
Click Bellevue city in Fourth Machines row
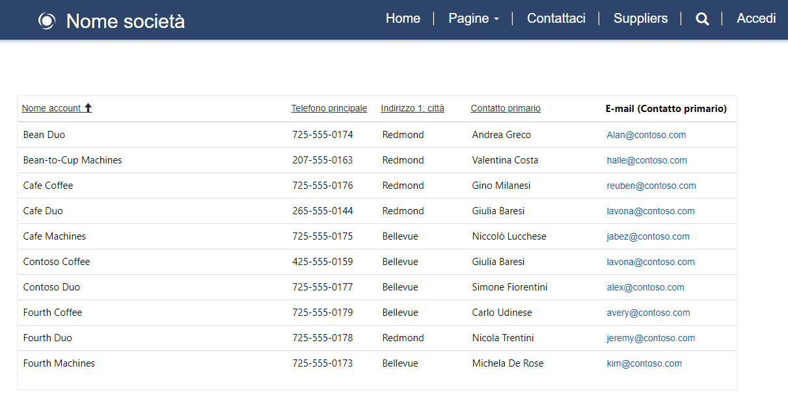coord(400,363)
